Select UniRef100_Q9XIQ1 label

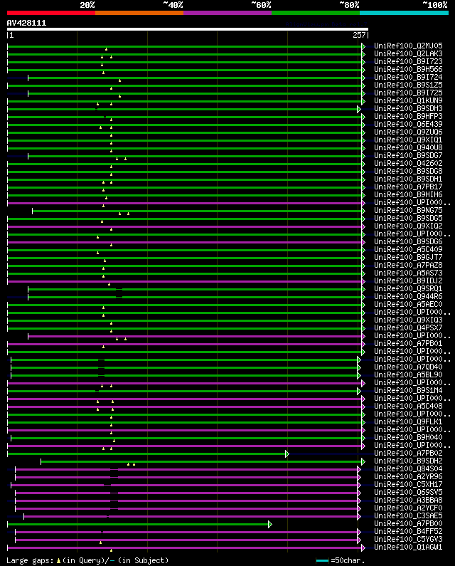click(408, 140)
